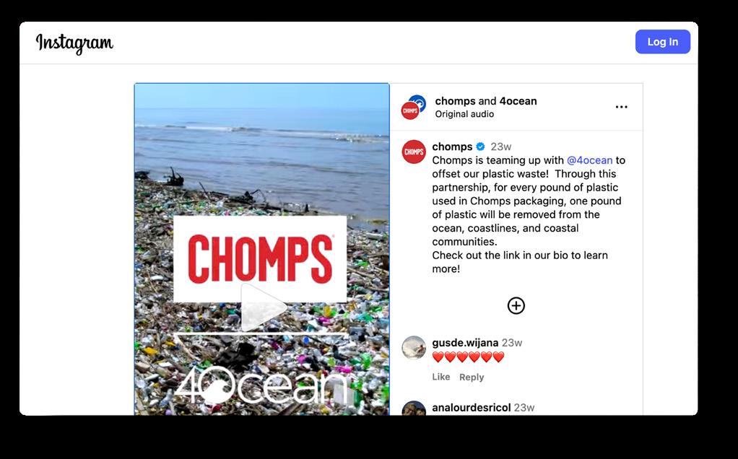
Task: Reply to the gusde.wijana comment
Action: point(472,377)
